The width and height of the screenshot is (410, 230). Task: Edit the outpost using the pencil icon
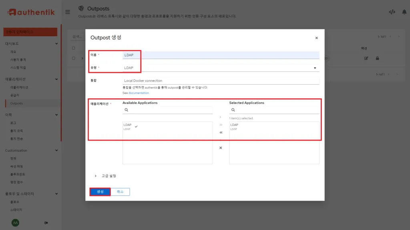(366, 58)
